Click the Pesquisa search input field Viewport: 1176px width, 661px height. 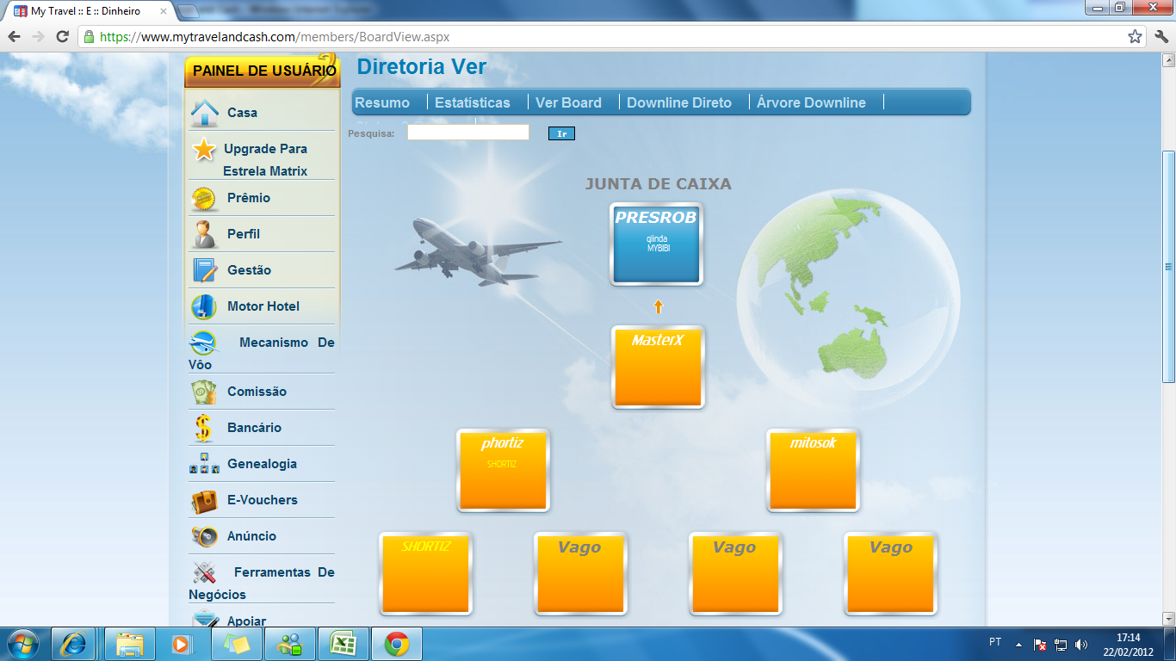click(x=467, y=133)
